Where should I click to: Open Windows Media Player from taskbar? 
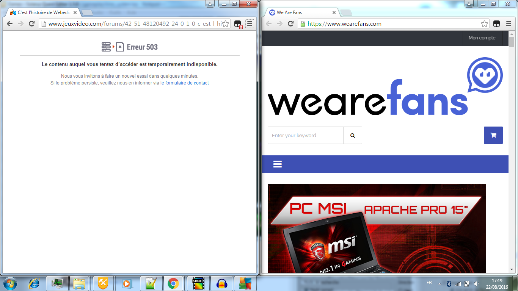point(127,283)
